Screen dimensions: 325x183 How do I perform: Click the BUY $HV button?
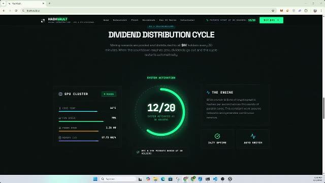click(x=271, y=20)
